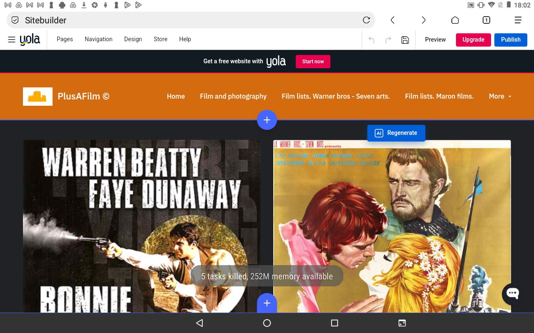Image resolution: width=534 pixels, height=333 pixels.
Task: Select the PlusAFilm © site title
Action: [x=83, y=96]
